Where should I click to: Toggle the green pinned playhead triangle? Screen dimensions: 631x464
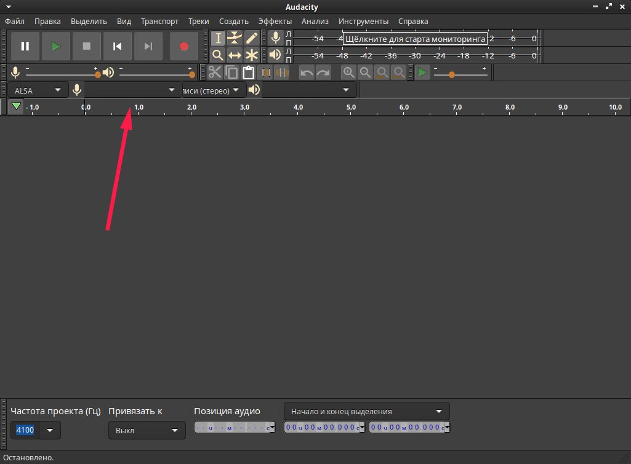tap(15, 106)
